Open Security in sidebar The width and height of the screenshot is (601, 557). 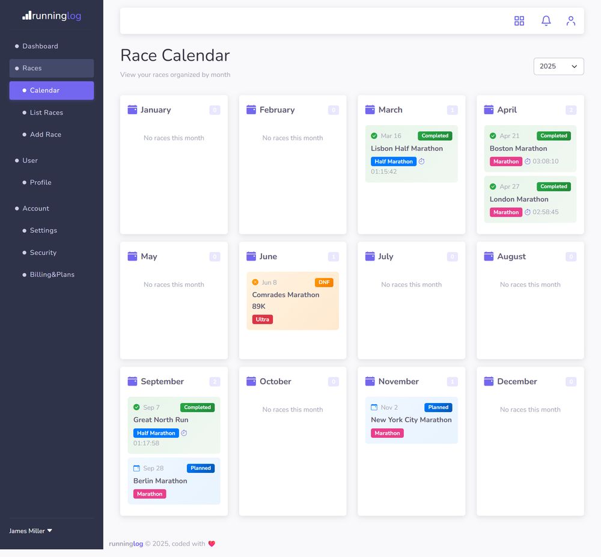point(51,253)
